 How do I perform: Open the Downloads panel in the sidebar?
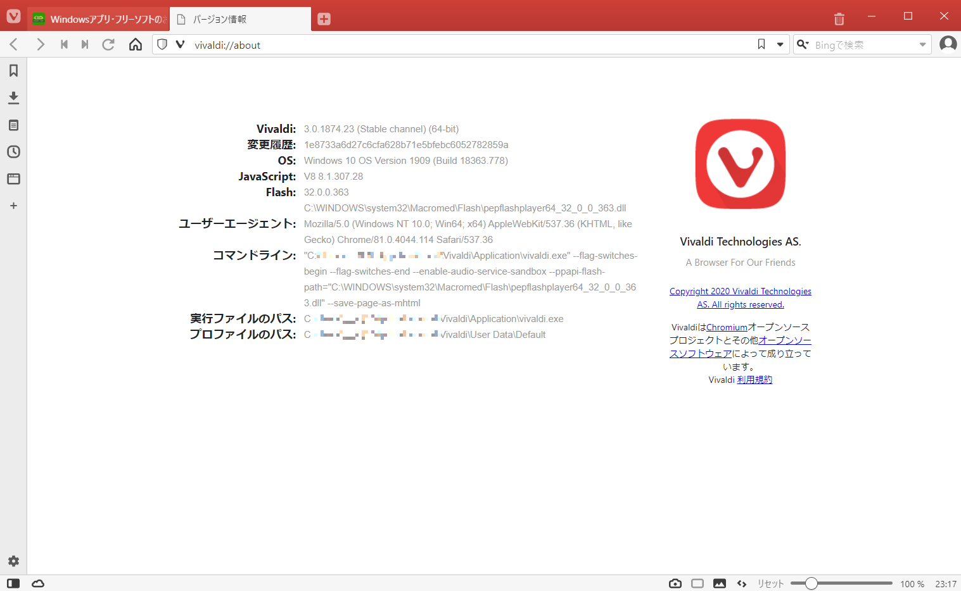[13, 98]
